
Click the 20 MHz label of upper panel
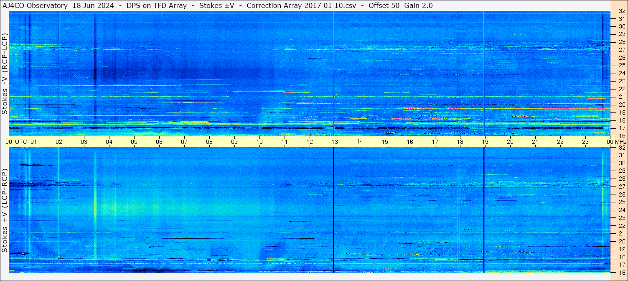[x=621, y=104]
